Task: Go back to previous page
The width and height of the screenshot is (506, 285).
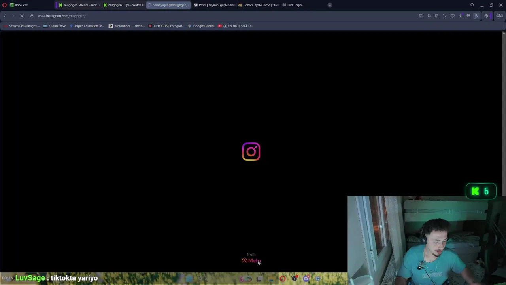Action: (x=4, y=16)
